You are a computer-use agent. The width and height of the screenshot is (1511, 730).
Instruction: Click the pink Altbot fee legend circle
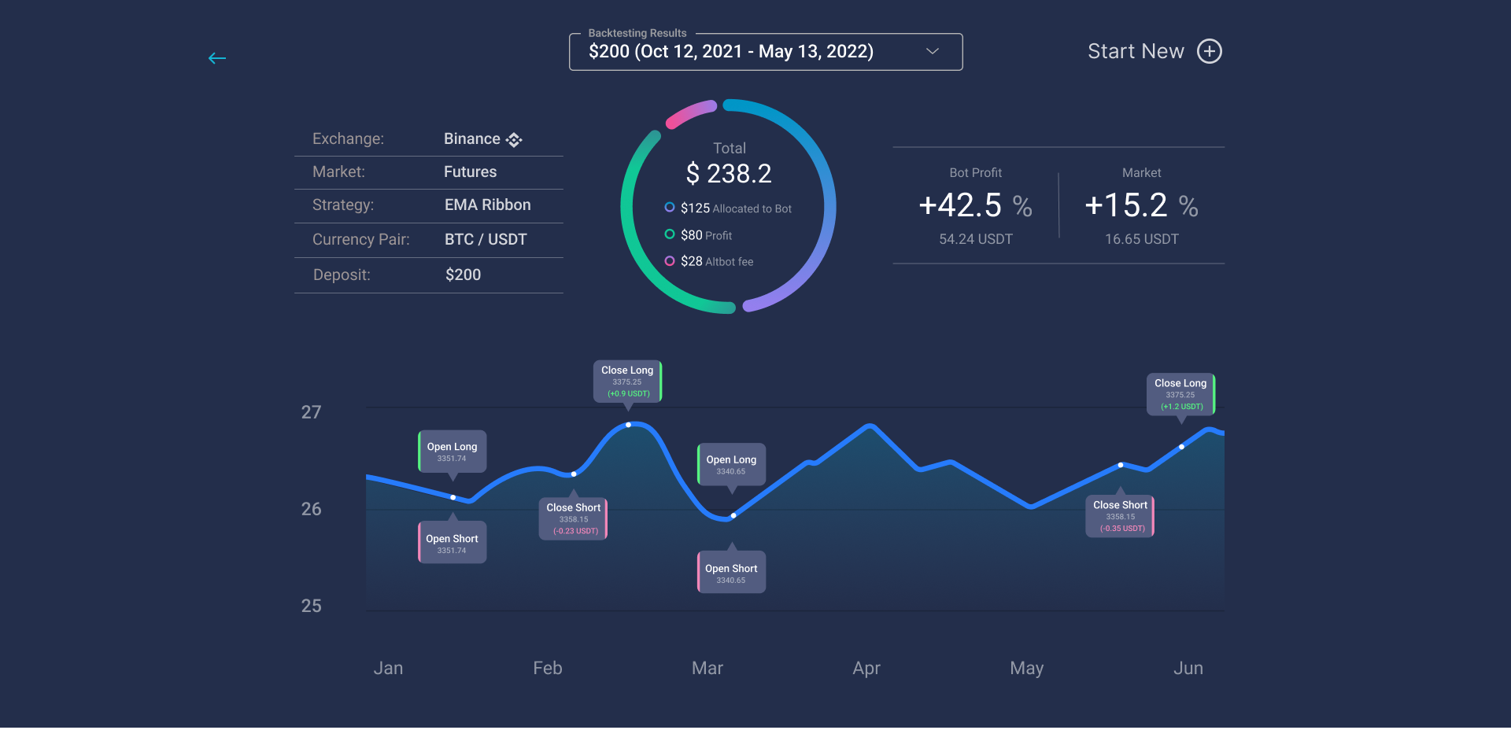pos(670,261)
